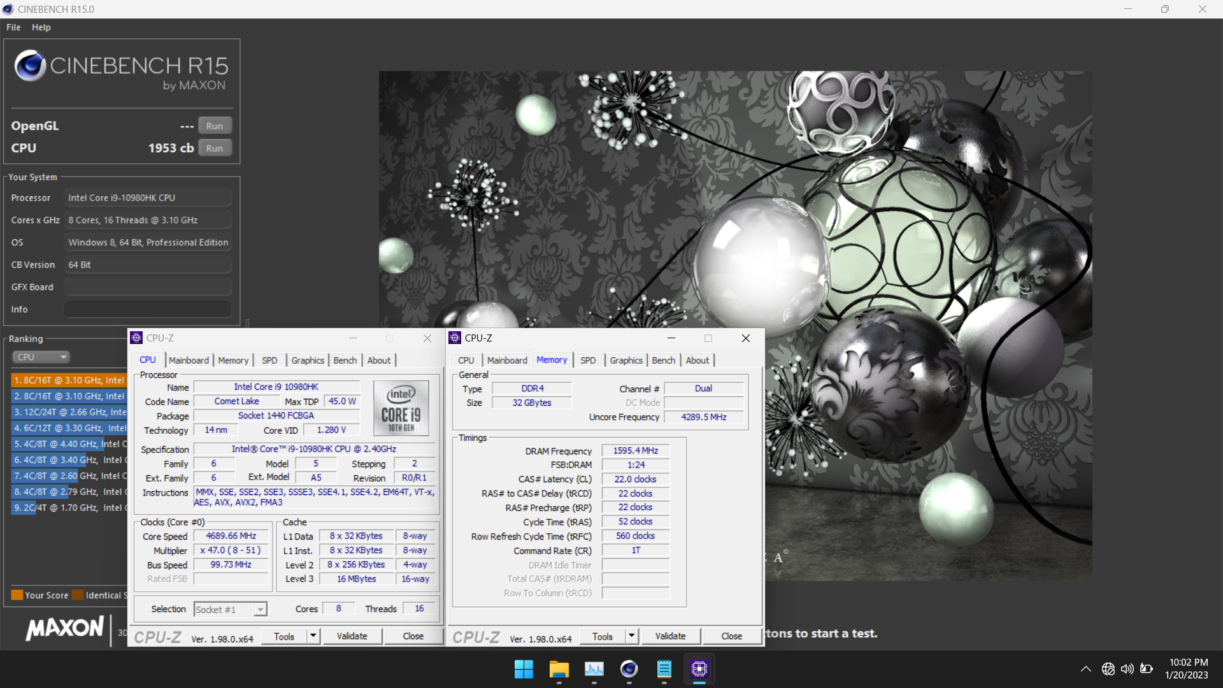Viewport: 1223px width, 688px height.
Task: Click the DRAM Frequency value 1595.4 MHz
Action: click(x=635, y=450)
